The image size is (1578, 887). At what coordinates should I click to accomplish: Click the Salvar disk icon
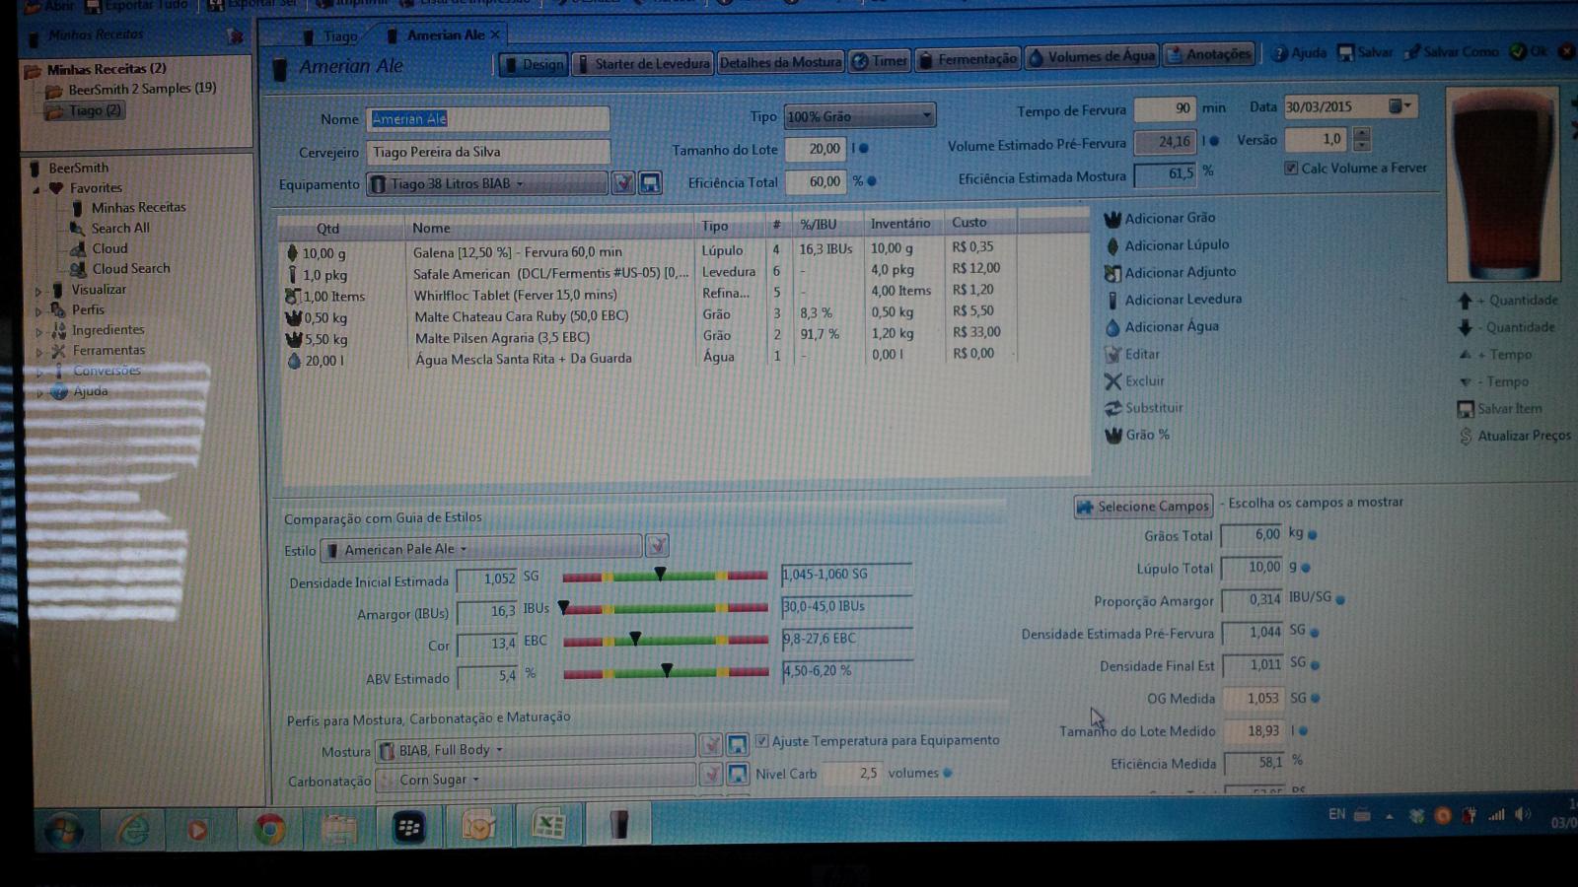(x=1345, y=52)
